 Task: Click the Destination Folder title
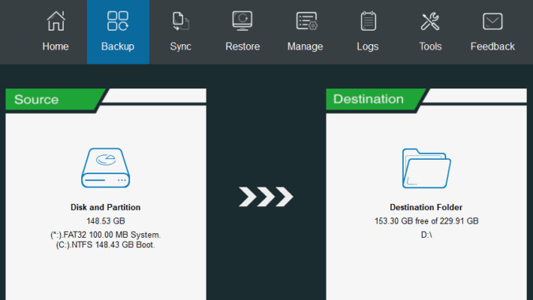coord(426,207)
